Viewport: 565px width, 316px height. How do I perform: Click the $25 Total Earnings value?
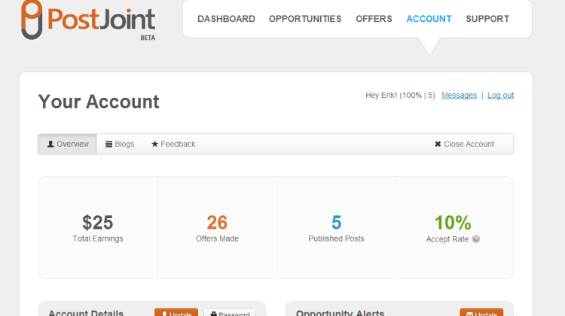pyautogui.click(x=98, y=223)
